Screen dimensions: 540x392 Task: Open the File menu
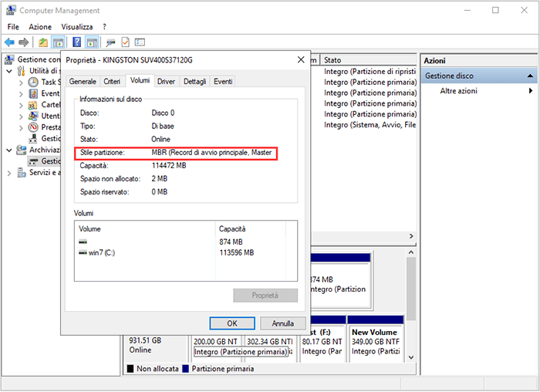pos(13,27)
